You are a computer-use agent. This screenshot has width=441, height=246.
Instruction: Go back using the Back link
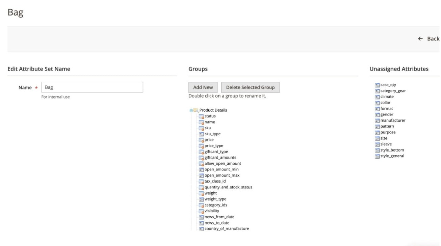[x=429, y=39]
